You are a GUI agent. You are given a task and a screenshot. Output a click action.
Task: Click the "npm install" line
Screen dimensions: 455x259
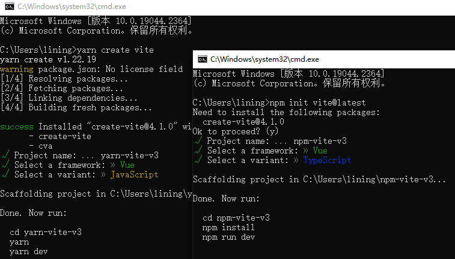pyautogui.click(x=229, y=227)
